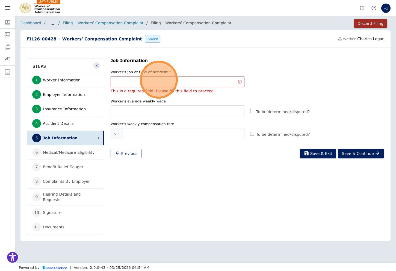The image size is (396, 271).
Task: Go to Medical/Medicare Eligibility step
Action: click(x=66, y=152)
